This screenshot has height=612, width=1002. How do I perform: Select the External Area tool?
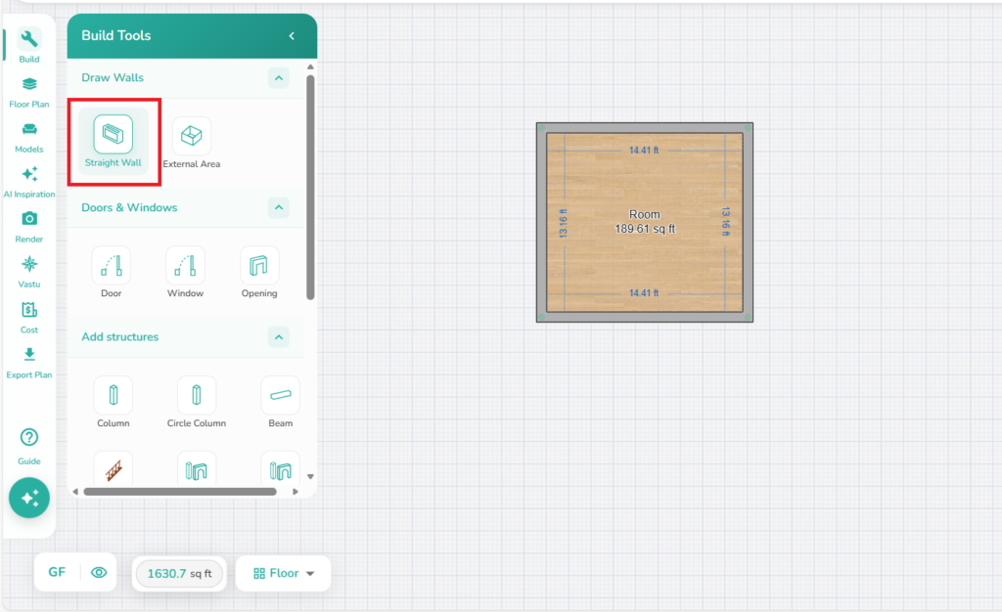[x=191, y=142]
